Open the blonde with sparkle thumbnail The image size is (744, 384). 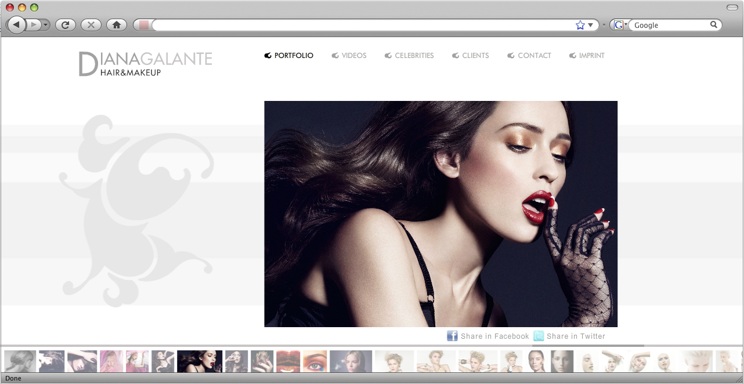click(x=351, y=361)
